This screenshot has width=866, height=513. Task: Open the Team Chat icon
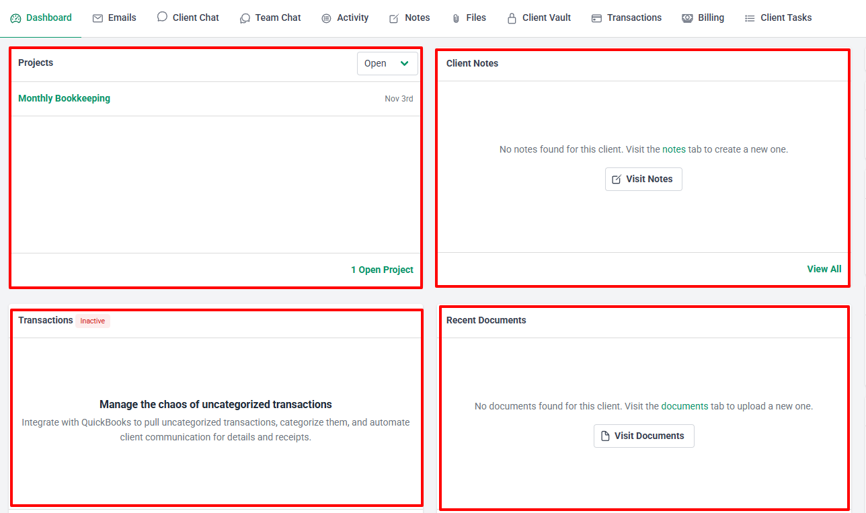(x=244, y=17)
